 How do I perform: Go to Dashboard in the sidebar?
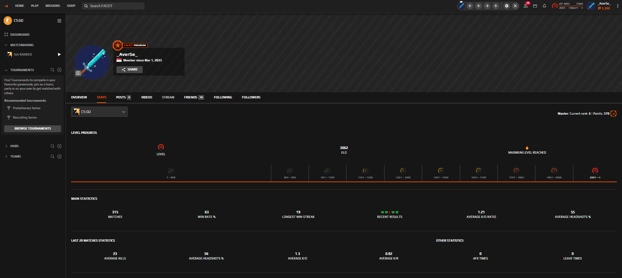tap(20, 35)
